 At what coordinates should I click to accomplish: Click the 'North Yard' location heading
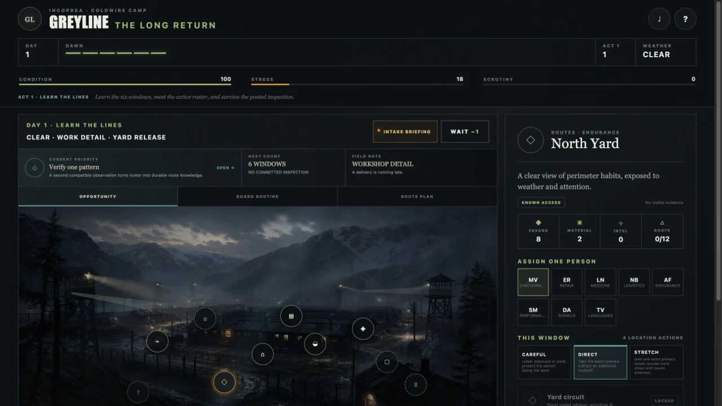[585, 144]
